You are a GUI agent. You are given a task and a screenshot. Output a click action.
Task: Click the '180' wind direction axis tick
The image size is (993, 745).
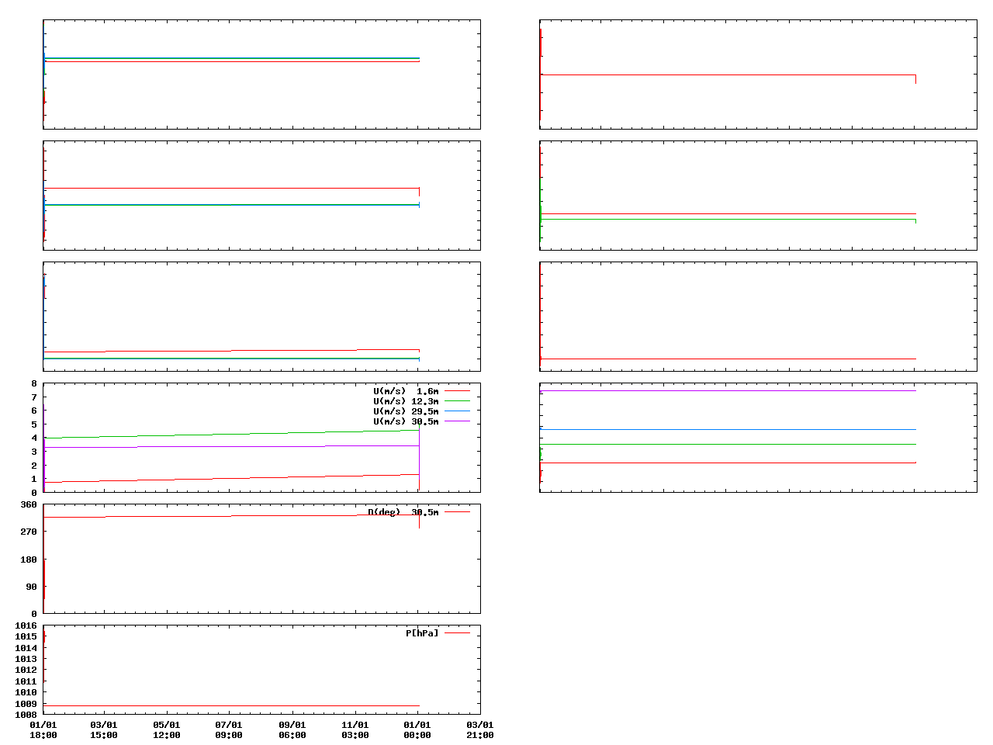point(29,560)
